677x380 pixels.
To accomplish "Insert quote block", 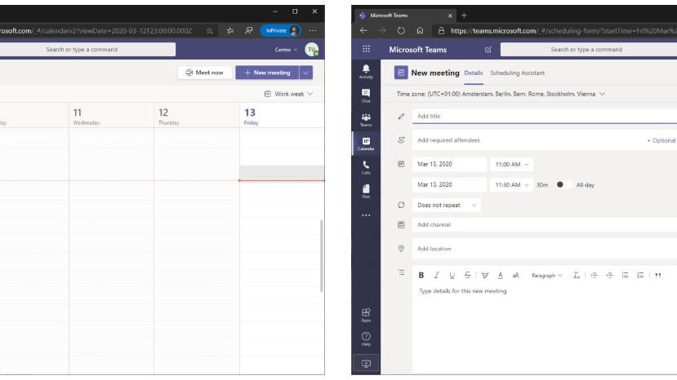I will [658, 275].
